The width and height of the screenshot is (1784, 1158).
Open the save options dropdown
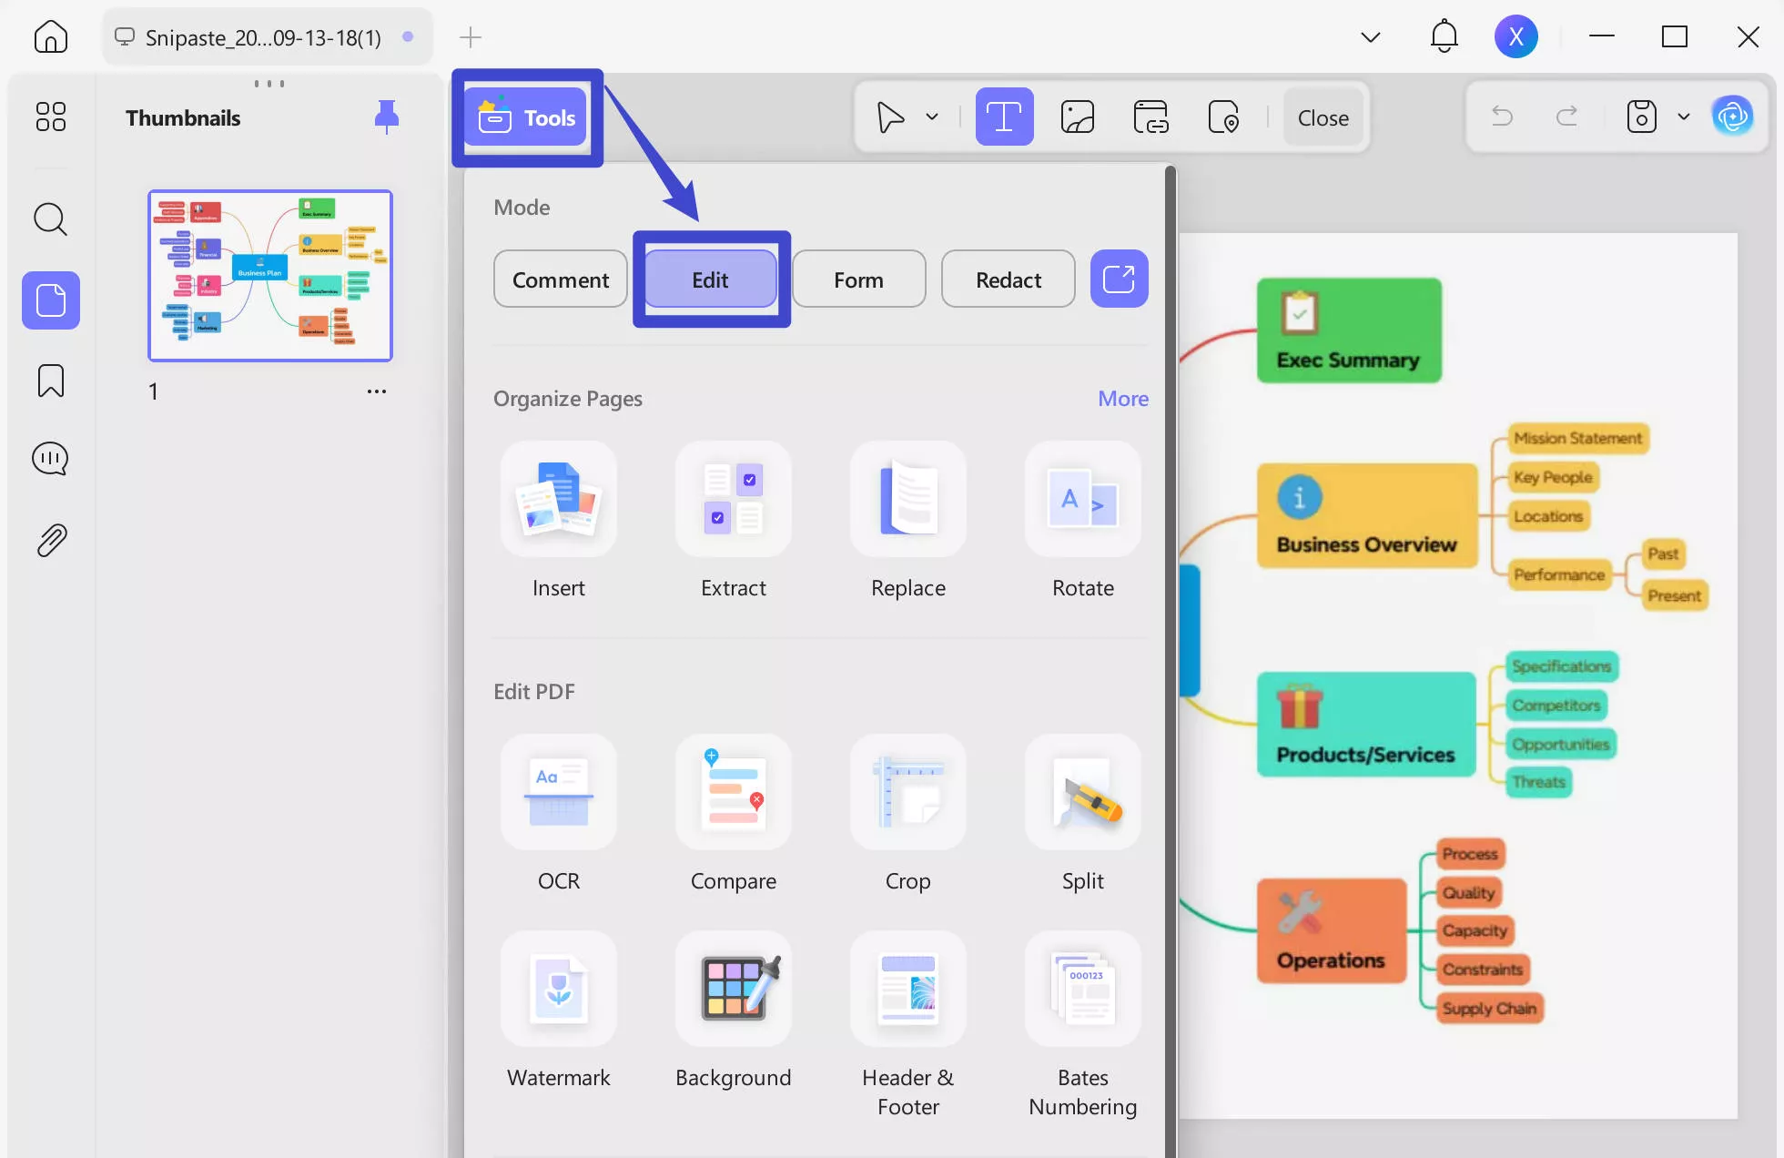pyautogui.click(x=1683, y=117)
